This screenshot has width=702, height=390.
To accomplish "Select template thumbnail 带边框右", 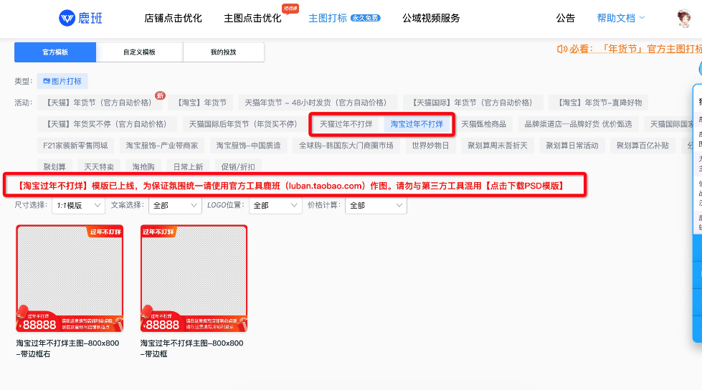I will [70, 278].
